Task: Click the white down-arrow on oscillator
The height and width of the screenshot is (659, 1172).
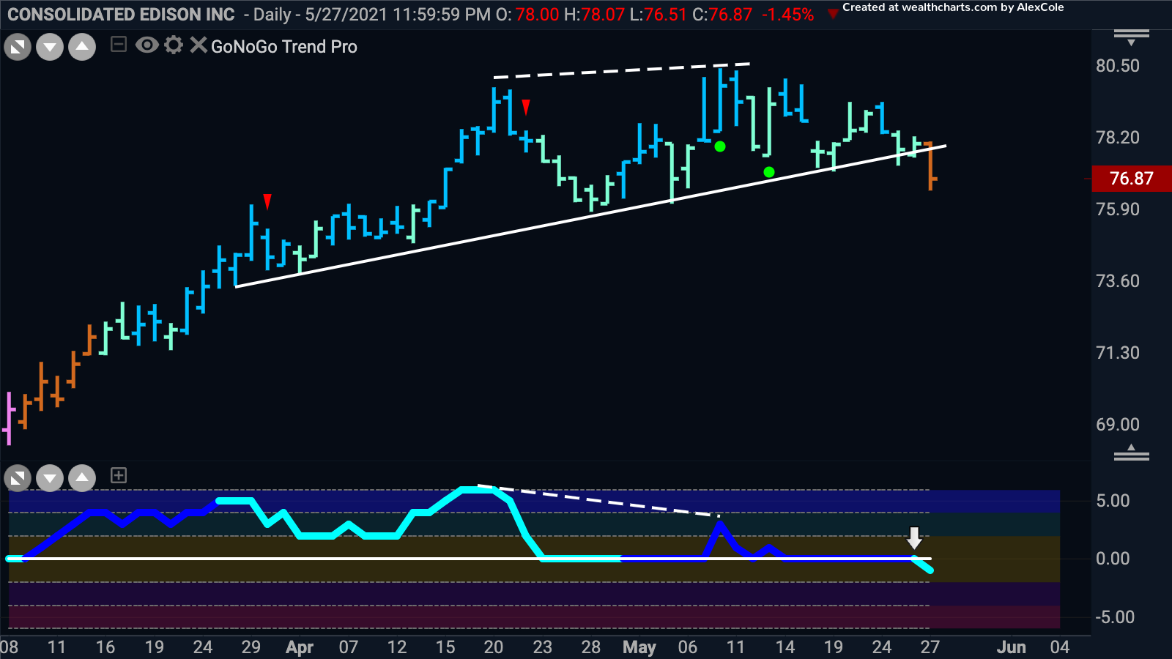Action: 914,538
